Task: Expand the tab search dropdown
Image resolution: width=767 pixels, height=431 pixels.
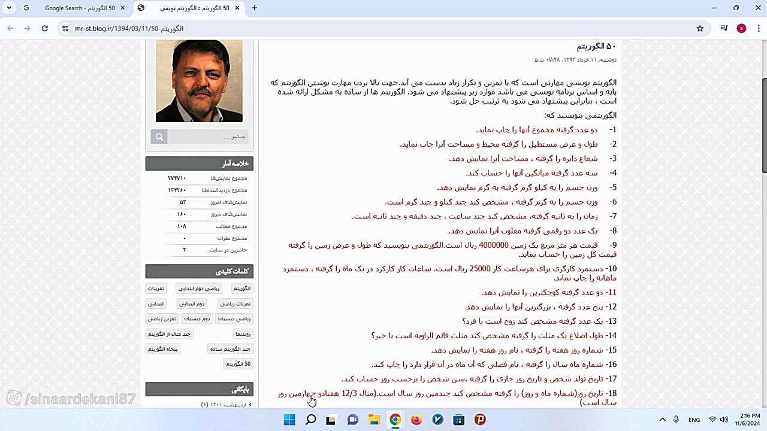Action: [9, 8]
